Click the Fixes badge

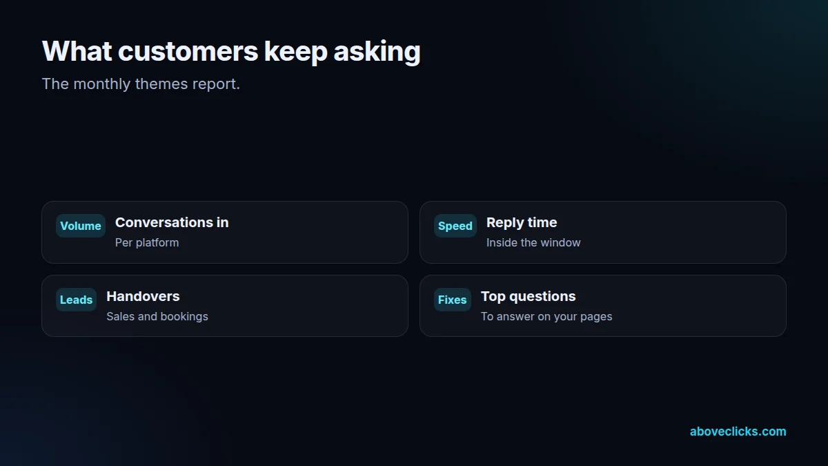tap(453, 300)
